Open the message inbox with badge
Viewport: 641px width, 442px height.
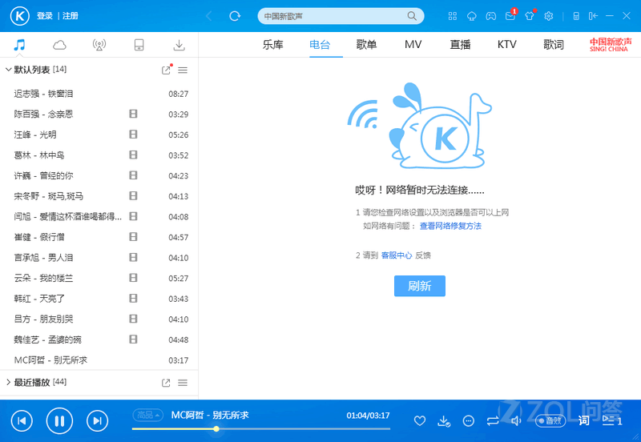(510, 15)
